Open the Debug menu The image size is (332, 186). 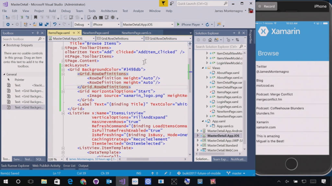66,11
